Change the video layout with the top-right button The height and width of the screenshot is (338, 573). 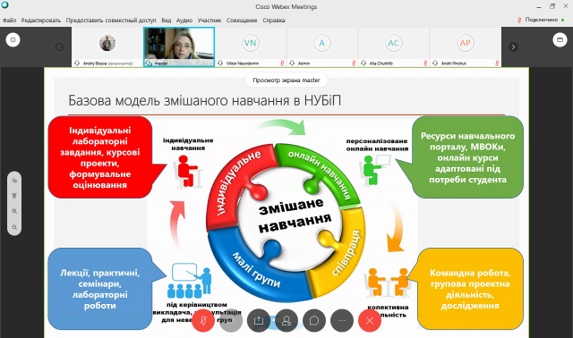[560, 39]
